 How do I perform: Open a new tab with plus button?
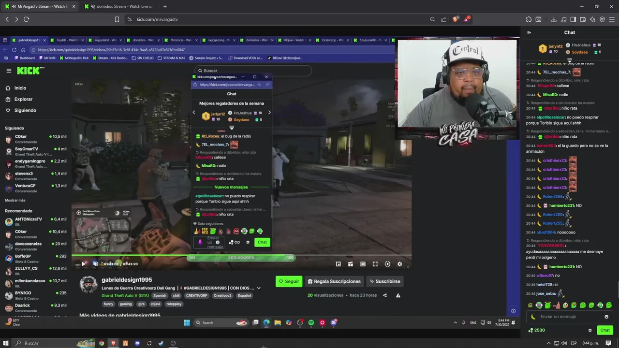click(165, 6)
